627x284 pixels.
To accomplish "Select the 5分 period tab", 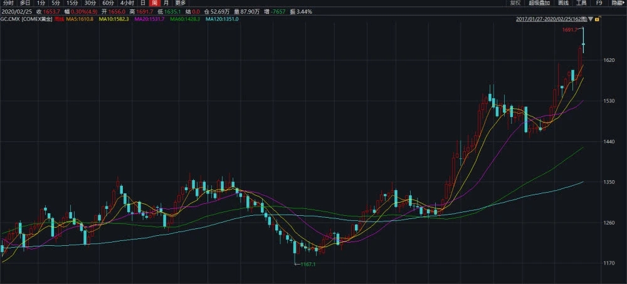I will pyautogui.click(x=56, y=3).
